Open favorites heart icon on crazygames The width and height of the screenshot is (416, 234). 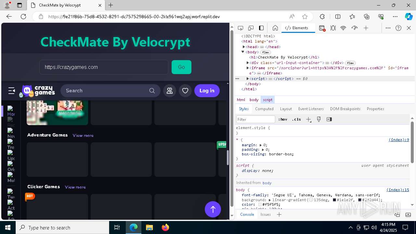pyautogui.click(x=185, y=91)
